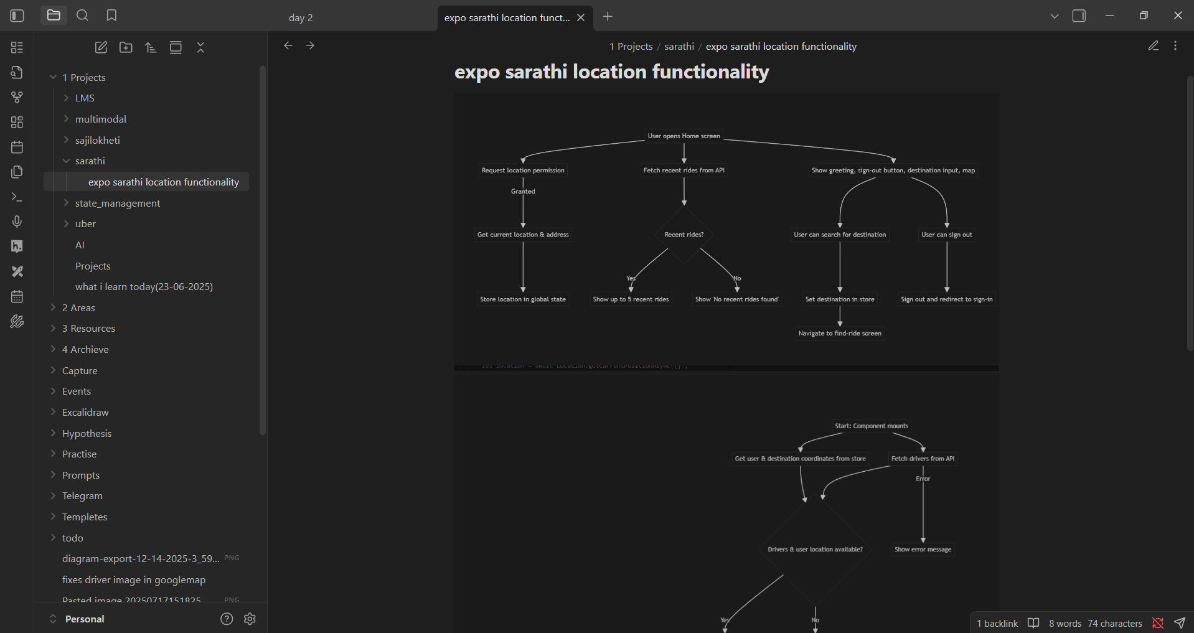Toggle editing mode with the pencil icon

click(1154, 45)
